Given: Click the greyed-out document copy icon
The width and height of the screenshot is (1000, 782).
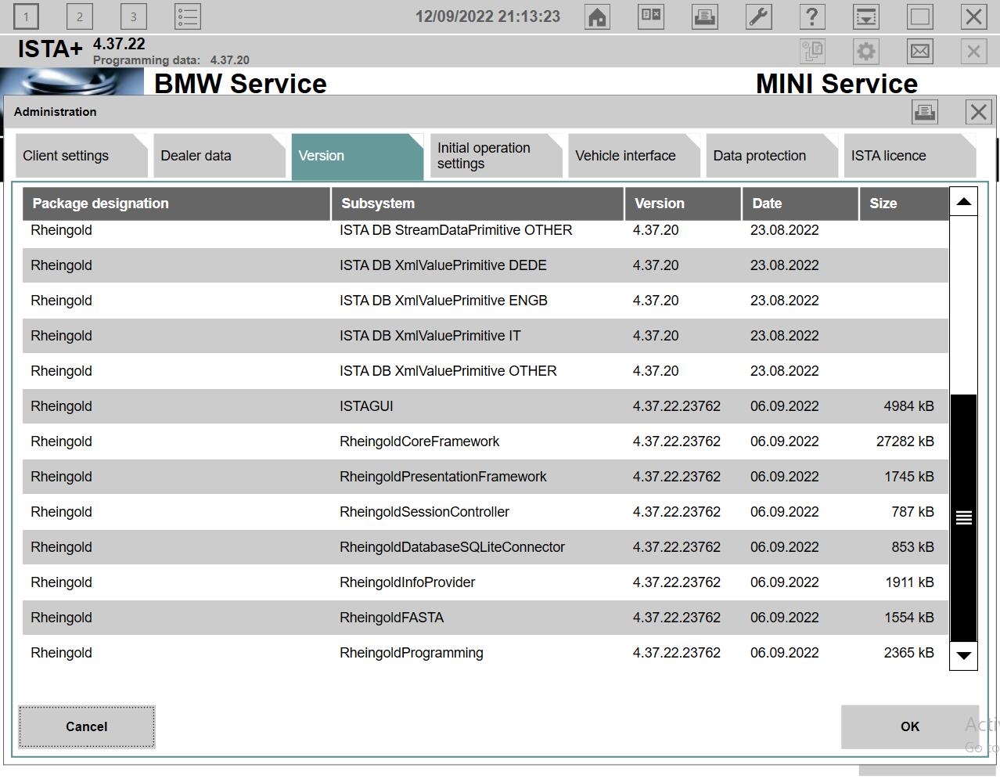Looking at the screenshot, I should point(813,52).
